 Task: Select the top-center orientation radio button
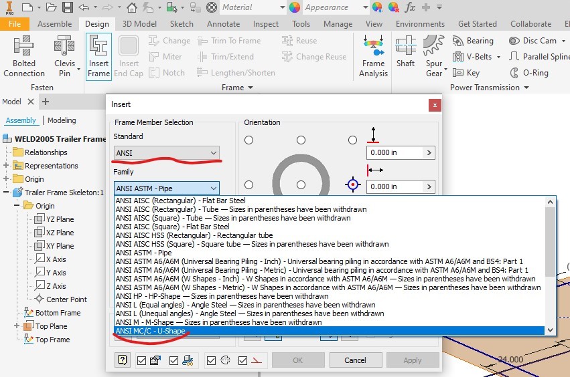[x=301, y=140]
